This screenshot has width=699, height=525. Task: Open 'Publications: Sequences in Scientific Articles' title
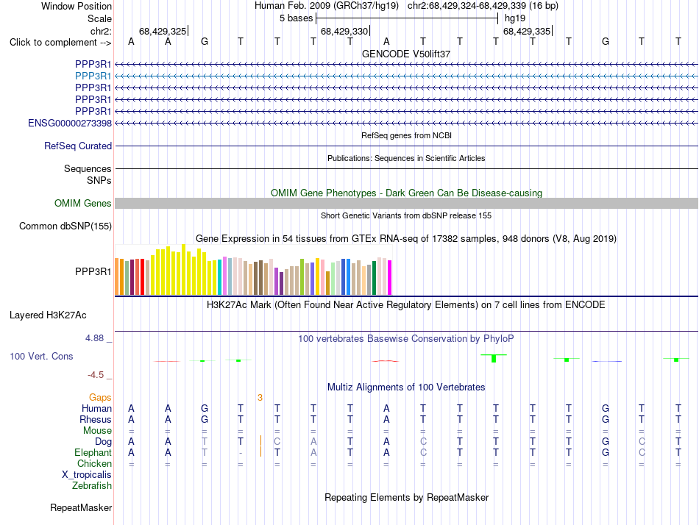[406, 158]
